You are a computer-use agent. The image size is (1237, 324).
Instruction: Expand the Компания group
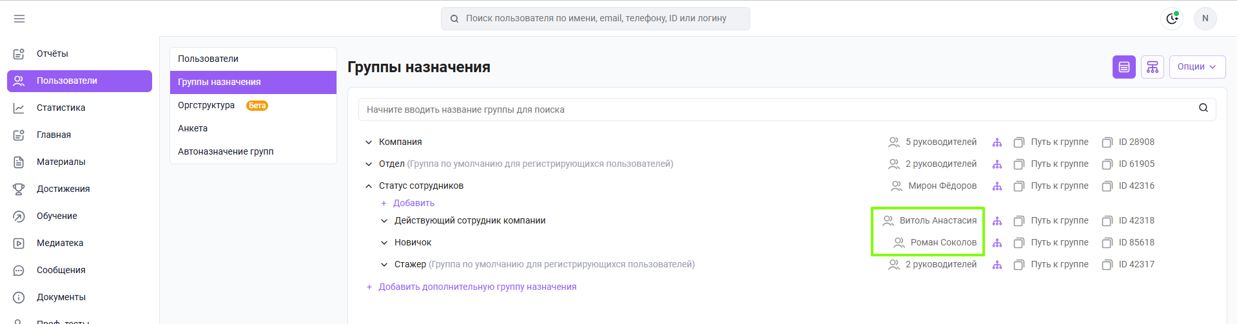click(x=369, y=142)
